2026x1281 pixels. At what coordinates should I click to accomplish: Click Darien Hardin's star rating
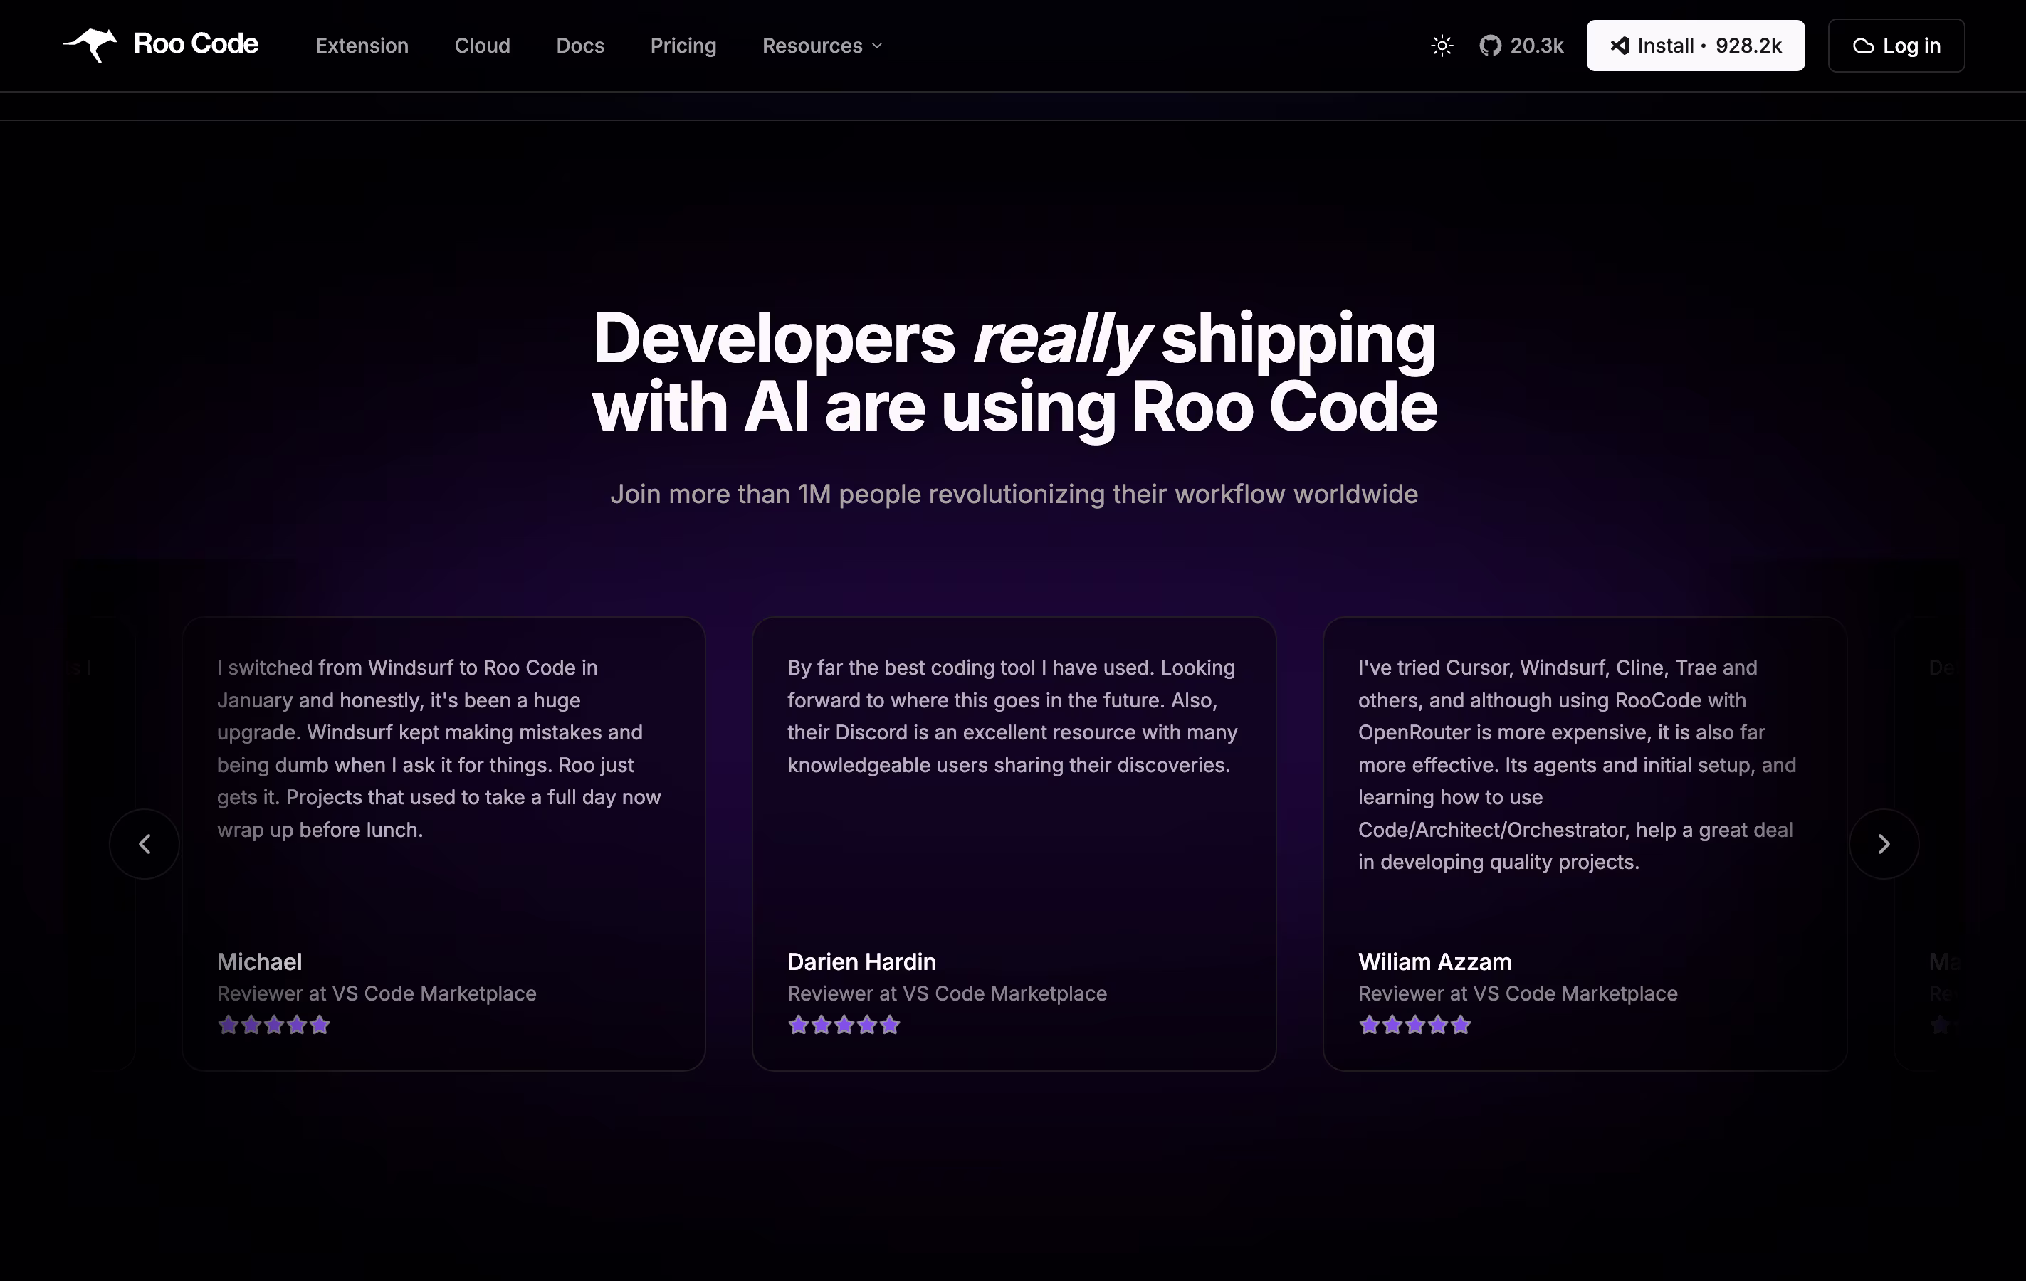pos(844,1025)
